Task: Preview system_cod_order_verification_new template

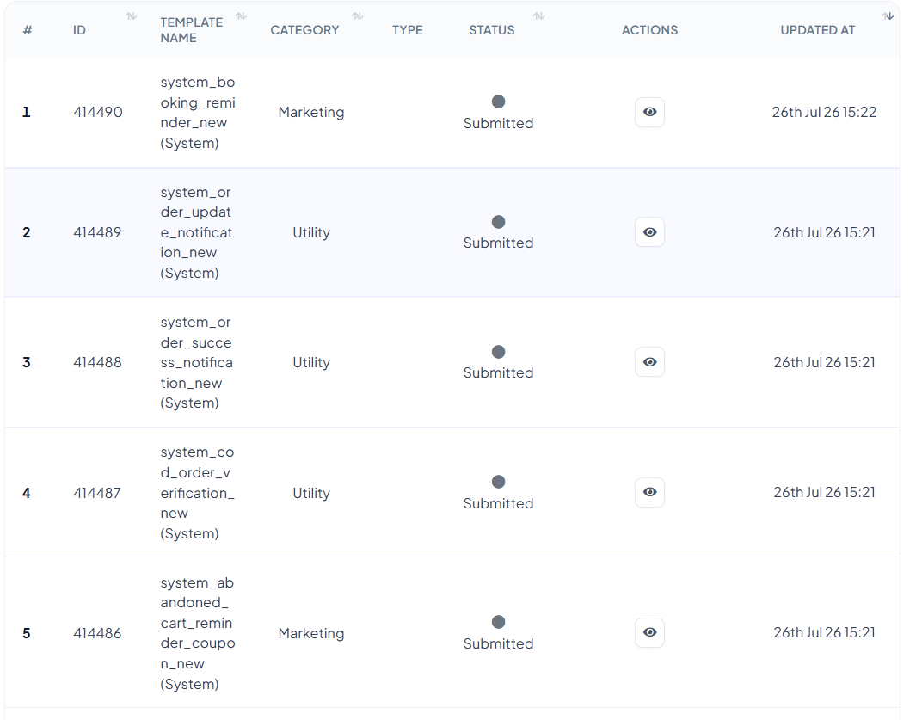Action: coord(649,492)
